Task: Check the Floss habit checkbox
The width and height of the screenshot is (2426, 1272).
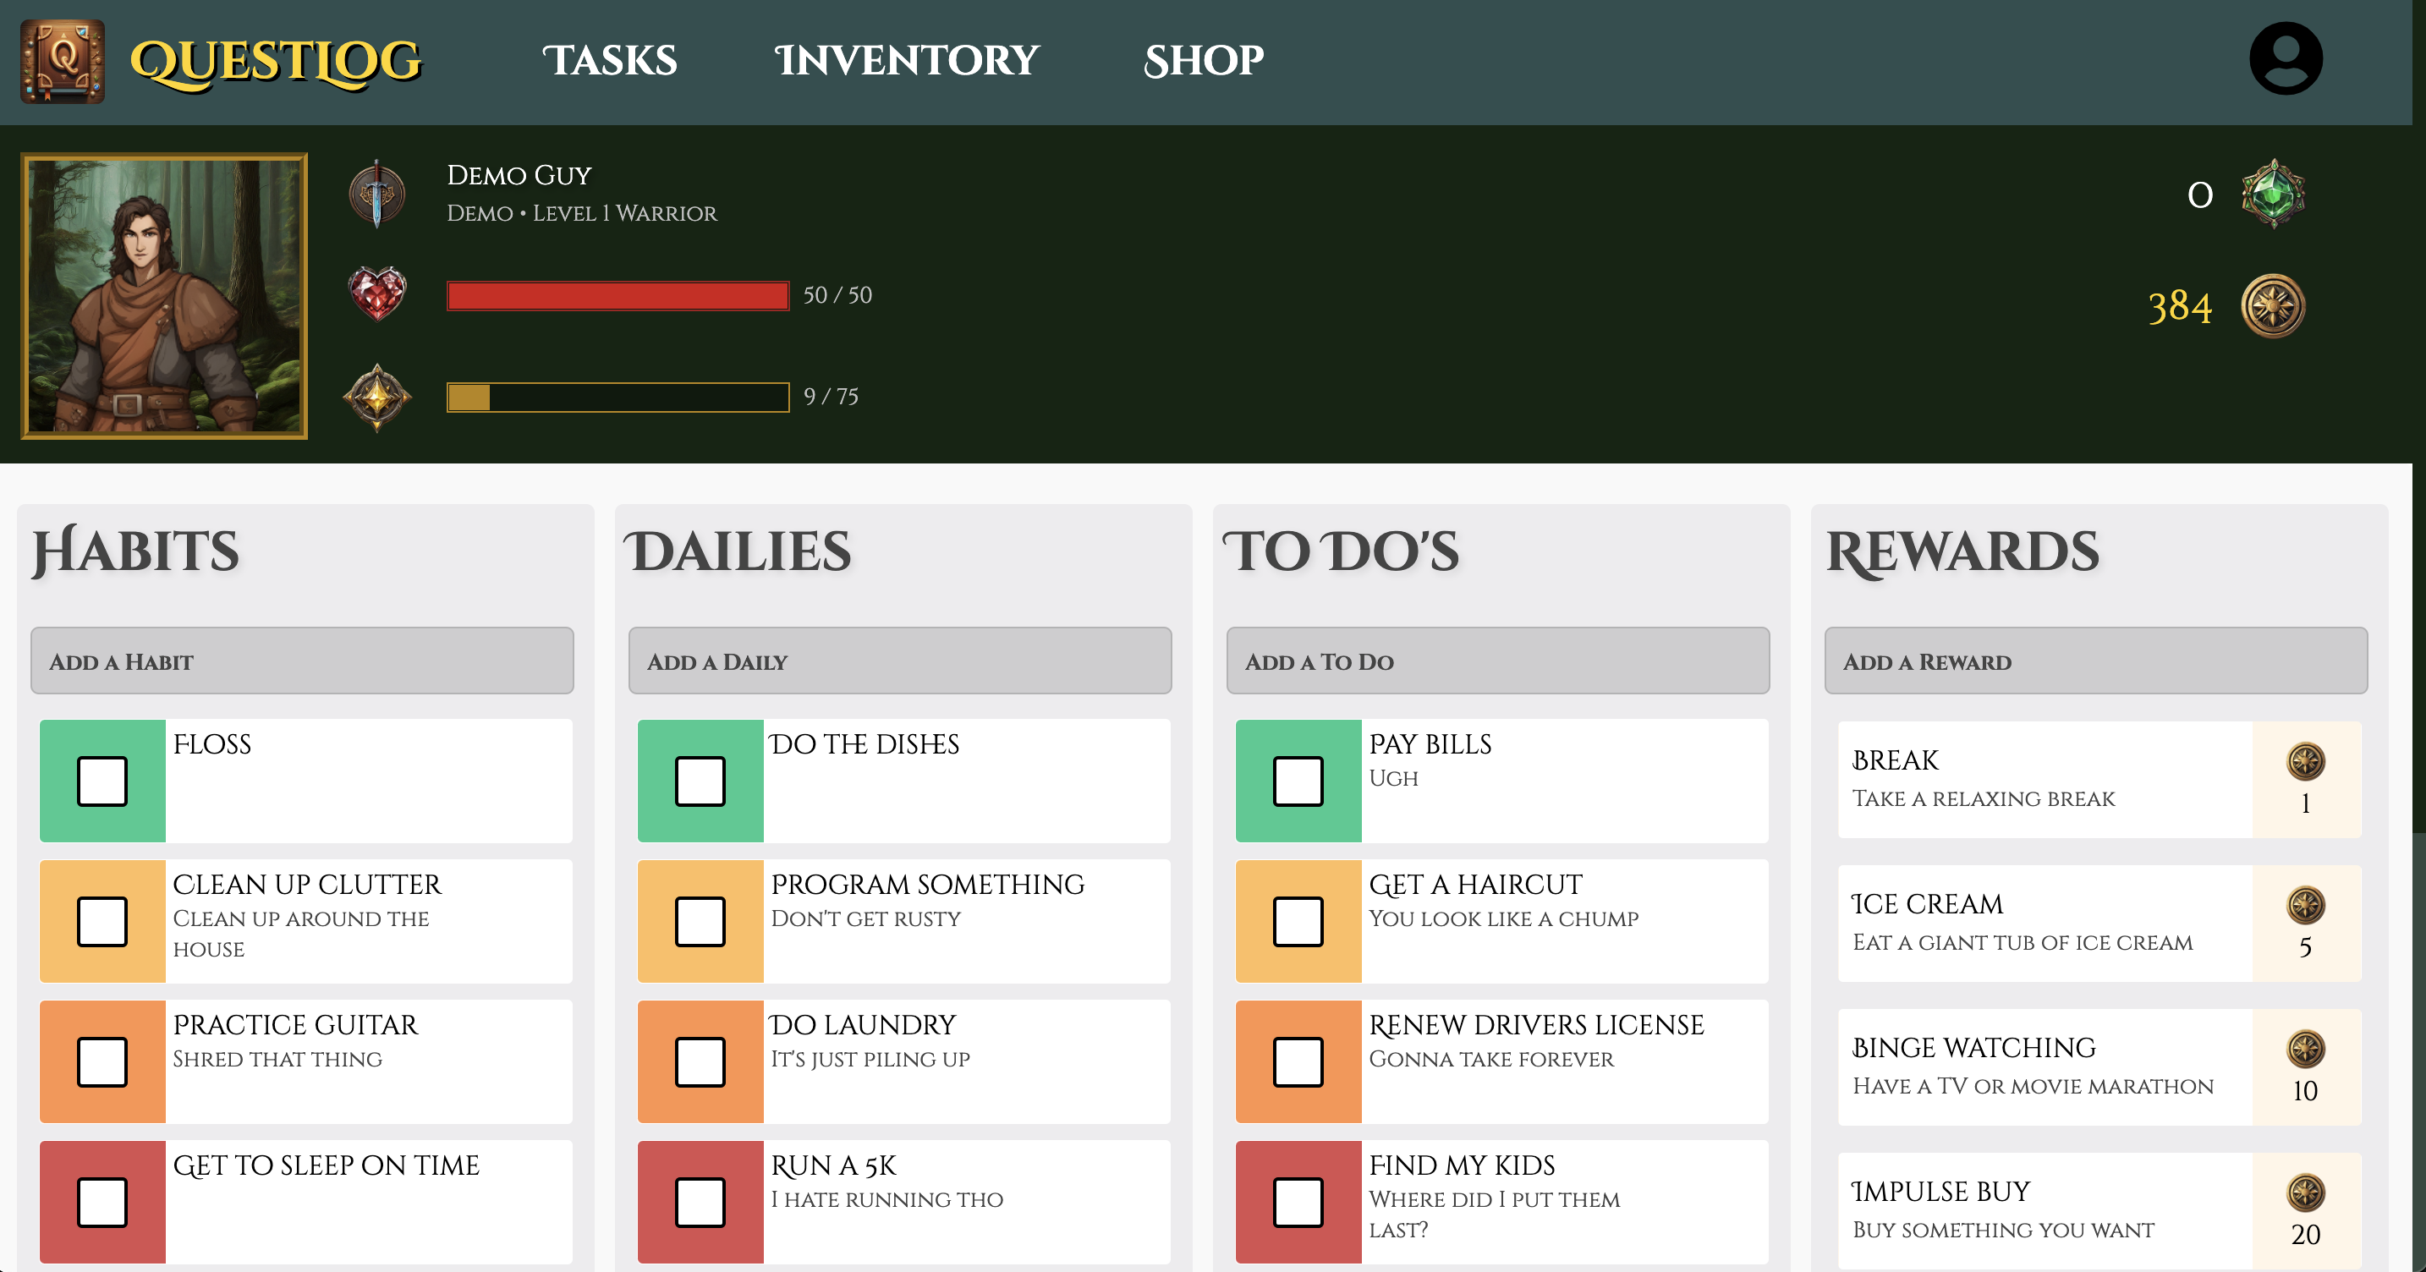Action: point(102,781)
